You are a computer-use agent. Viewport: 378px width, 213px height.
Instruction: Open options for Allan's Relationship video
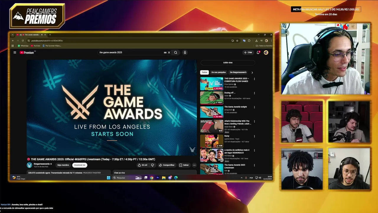coord(254,121)
